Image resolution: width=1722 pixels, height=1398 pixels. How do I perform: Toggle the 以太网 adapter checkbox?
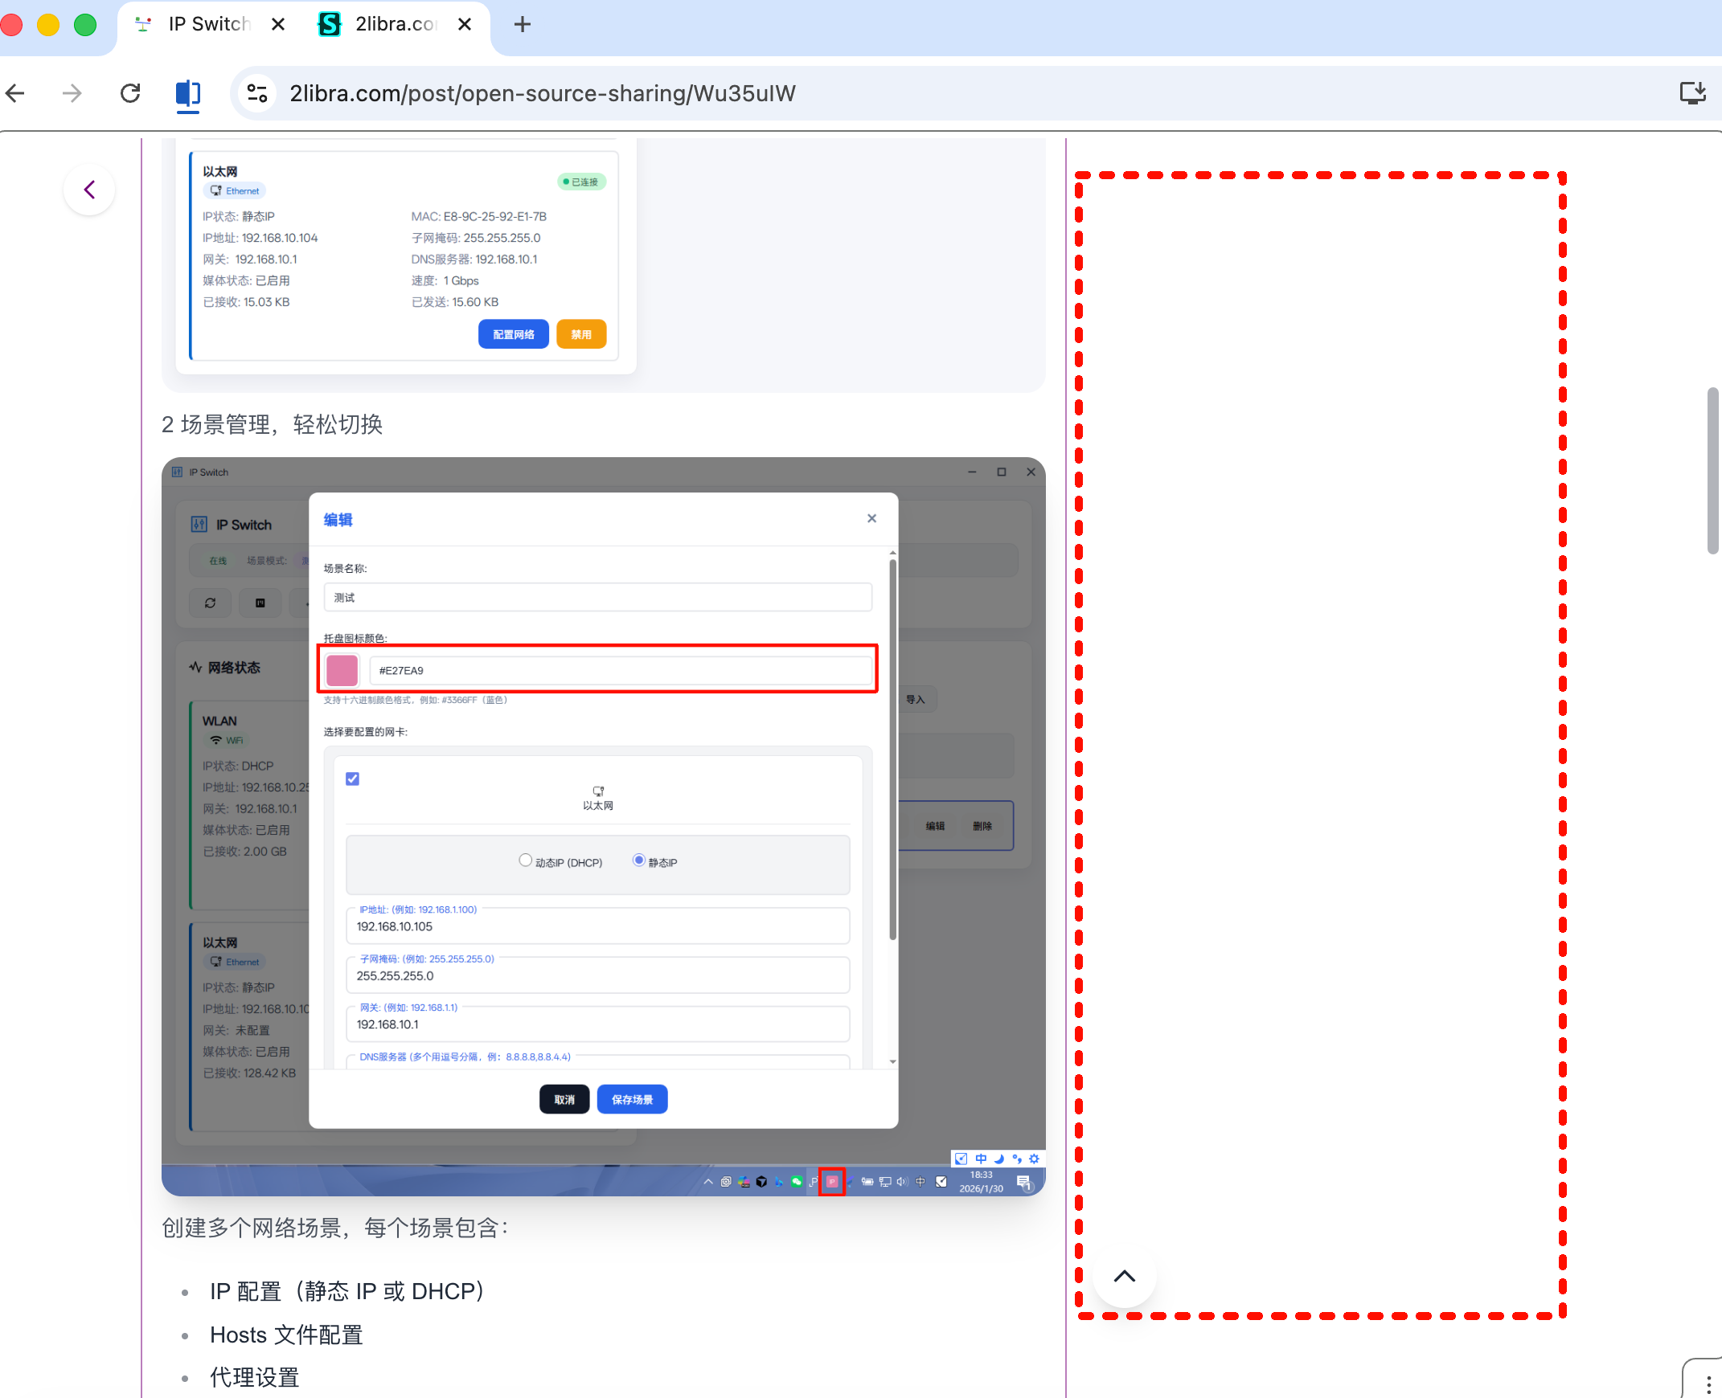(x=352, y=779)
